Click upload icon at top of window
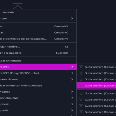Screen dimensions: 116x116 [x=18, y=6]
